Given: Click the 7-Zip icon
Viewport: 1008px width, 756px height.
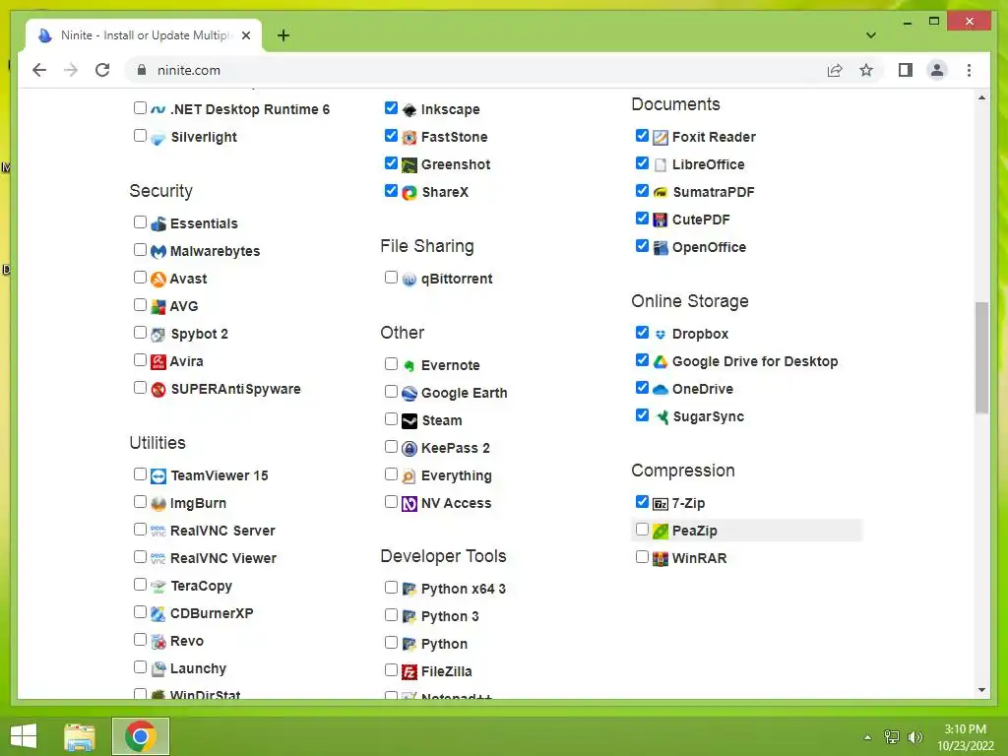Looking at the screenshot, I should pos(661,504).
